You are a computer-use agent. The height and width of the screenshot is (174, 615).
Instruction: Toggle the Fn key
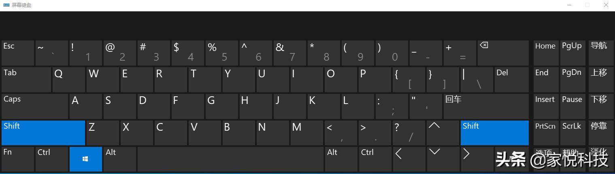(x=18, y=159)
